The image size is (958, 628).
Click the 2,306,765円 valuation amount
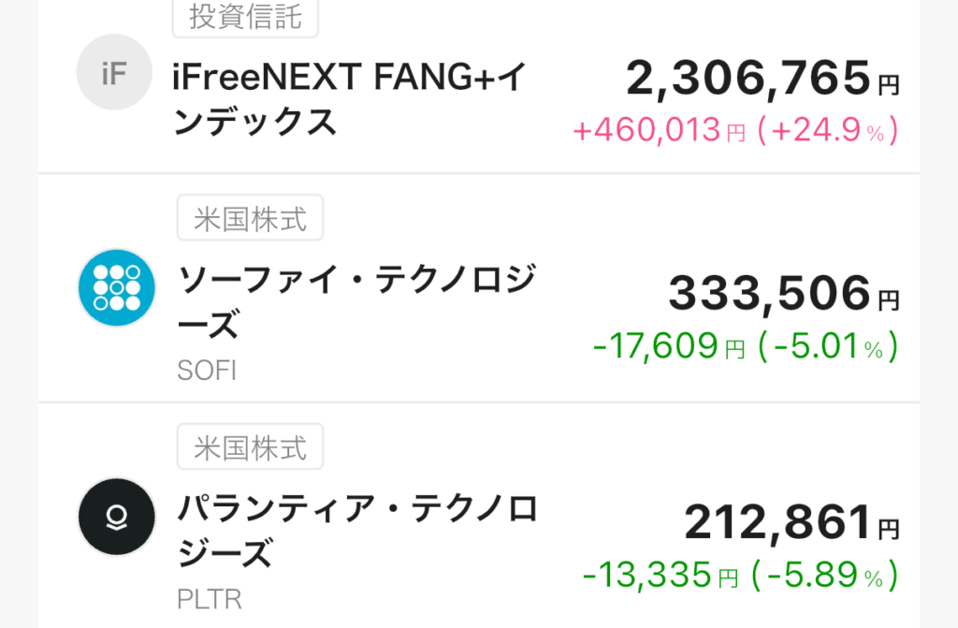pos(762,80)
